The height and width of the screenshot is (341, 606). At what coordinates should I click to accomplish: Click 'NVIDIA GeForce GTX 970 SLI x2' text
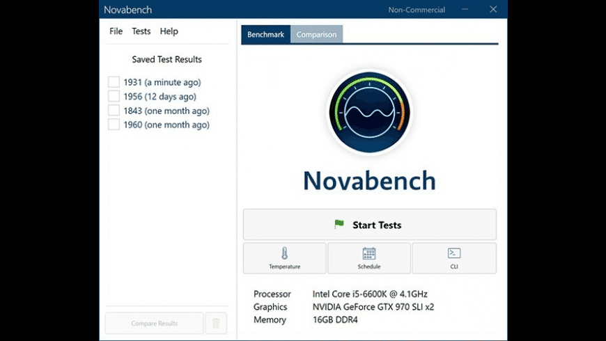point(373,307)
